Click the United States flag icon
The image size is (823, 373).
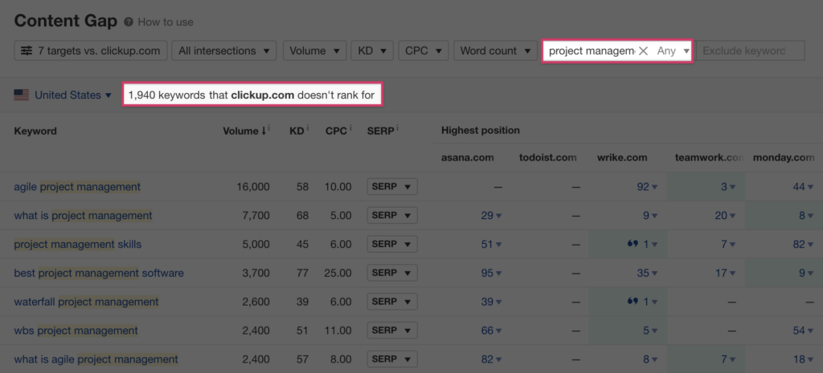pyautogui.click(x=22, y=95)
